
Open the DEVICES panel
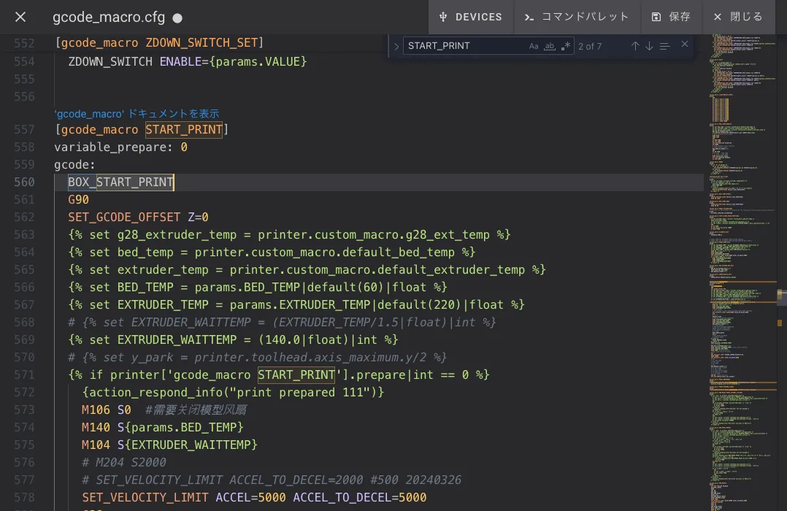pyautogui.click(x=471, y=17)
